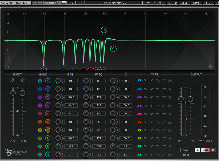This screenshot has width=219, height=161.
Task: Click right output fader handle
Action: (x=190, y=99)
